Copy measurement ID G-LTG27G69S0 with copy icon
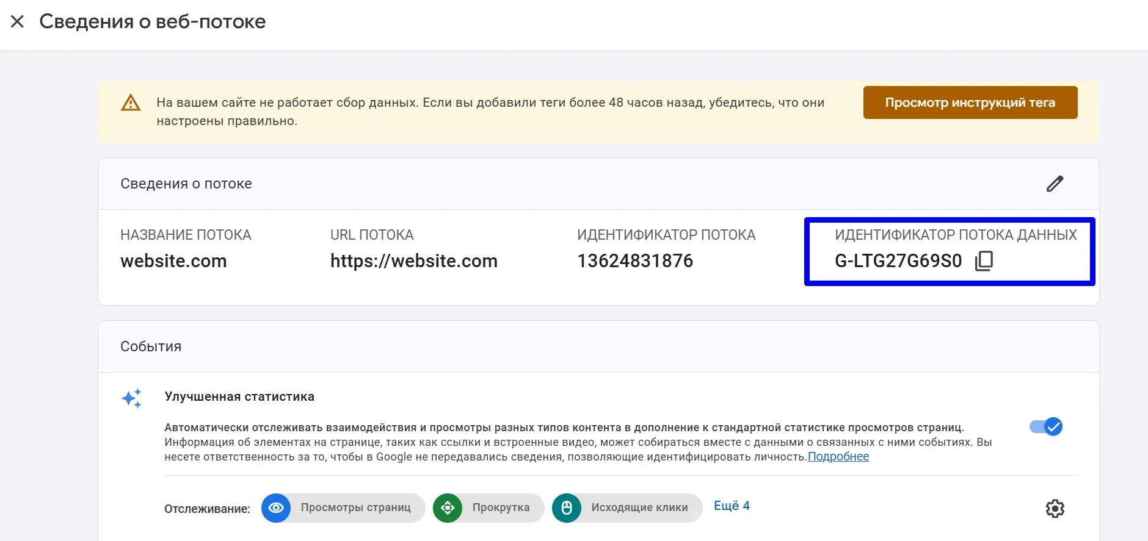The height and width of the screenshot is (541, 1148). (x=984, y=261)
